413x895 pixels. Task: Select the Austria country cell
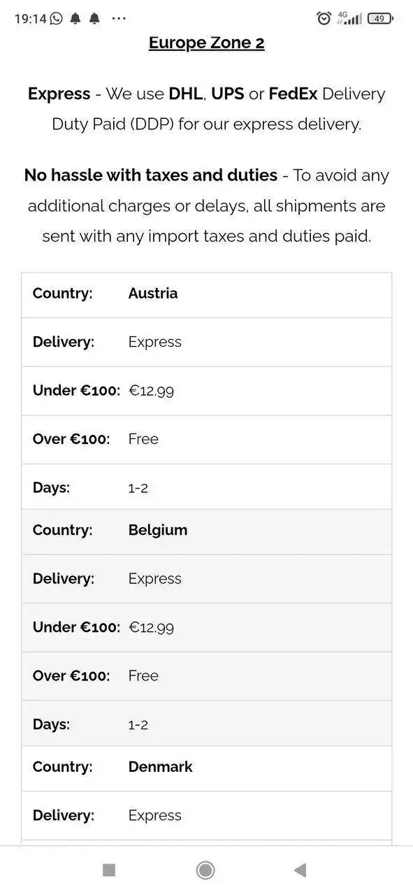(x=153, y=294)
